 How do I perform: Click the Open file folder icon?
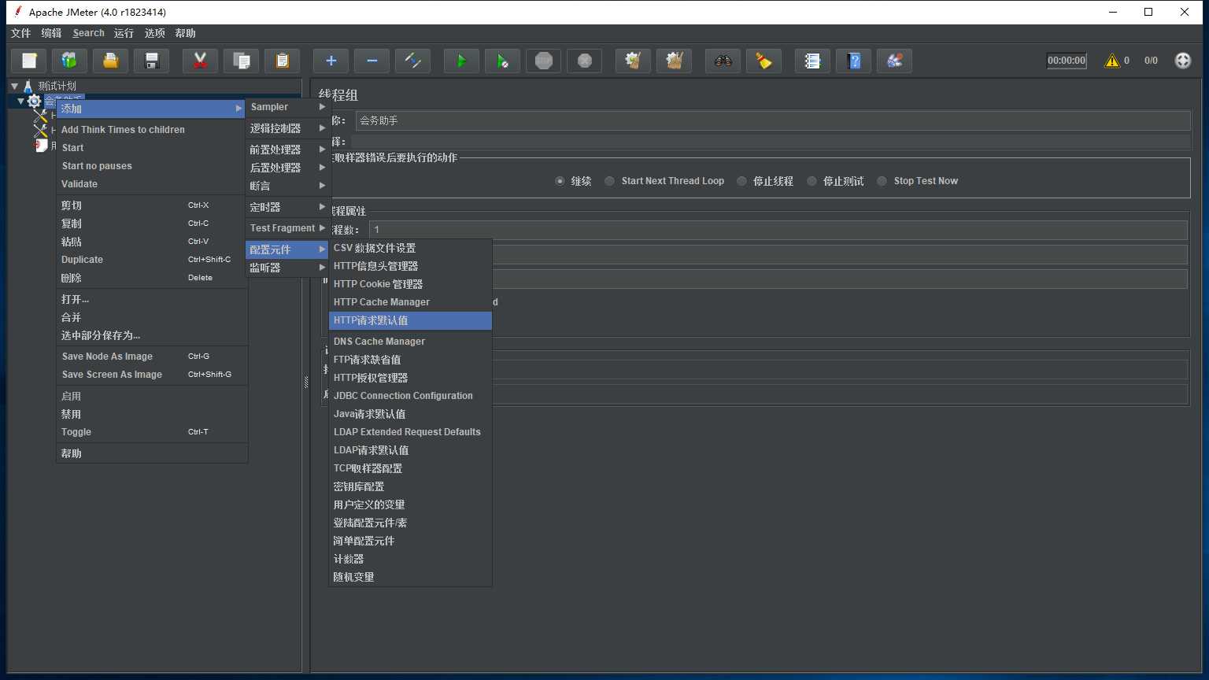click(111, 61)
